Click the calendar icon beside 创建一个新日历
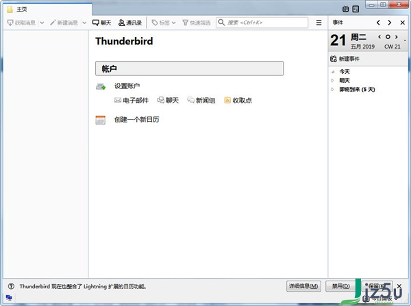The image size is (411, 306). 101,120
